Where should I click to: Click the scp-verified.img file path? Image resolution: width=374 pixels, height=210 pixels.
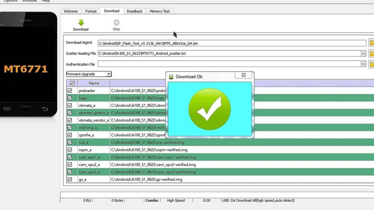tap(148, 142)
